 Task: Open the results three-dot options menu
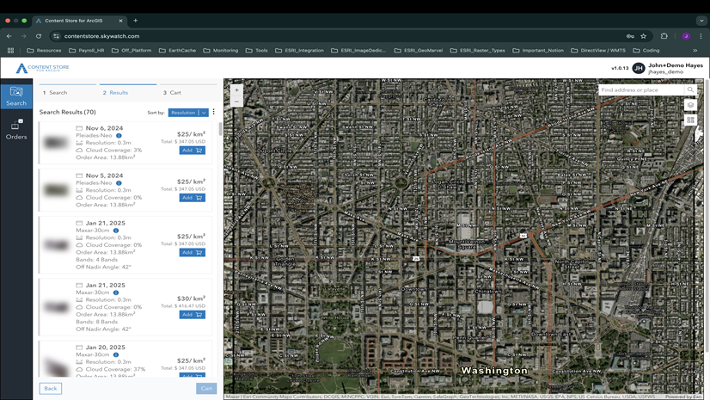214,112
